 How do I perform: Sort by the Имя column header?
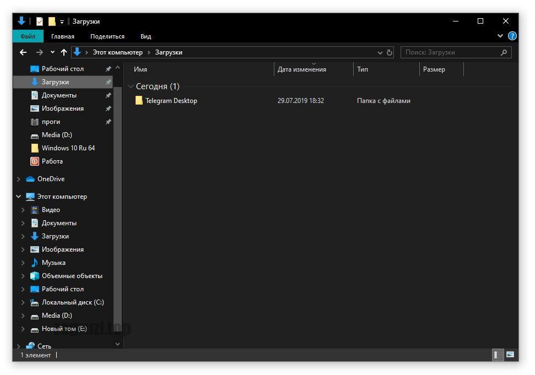(140, 69)
